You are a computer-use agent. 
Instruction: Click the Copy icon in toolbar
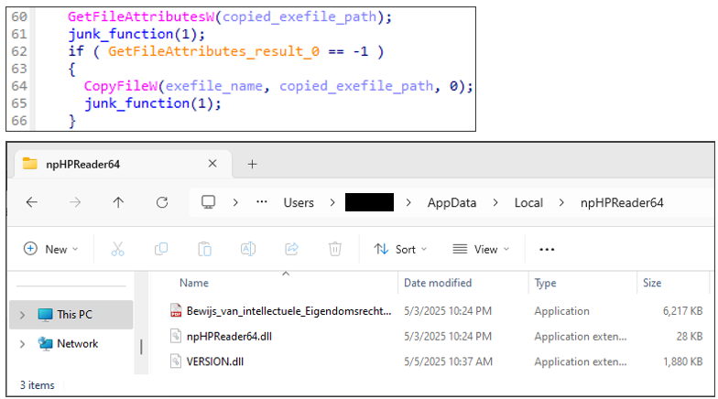(x=161, y=249)
